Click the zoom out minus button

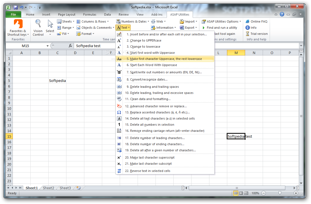[264, 193]
